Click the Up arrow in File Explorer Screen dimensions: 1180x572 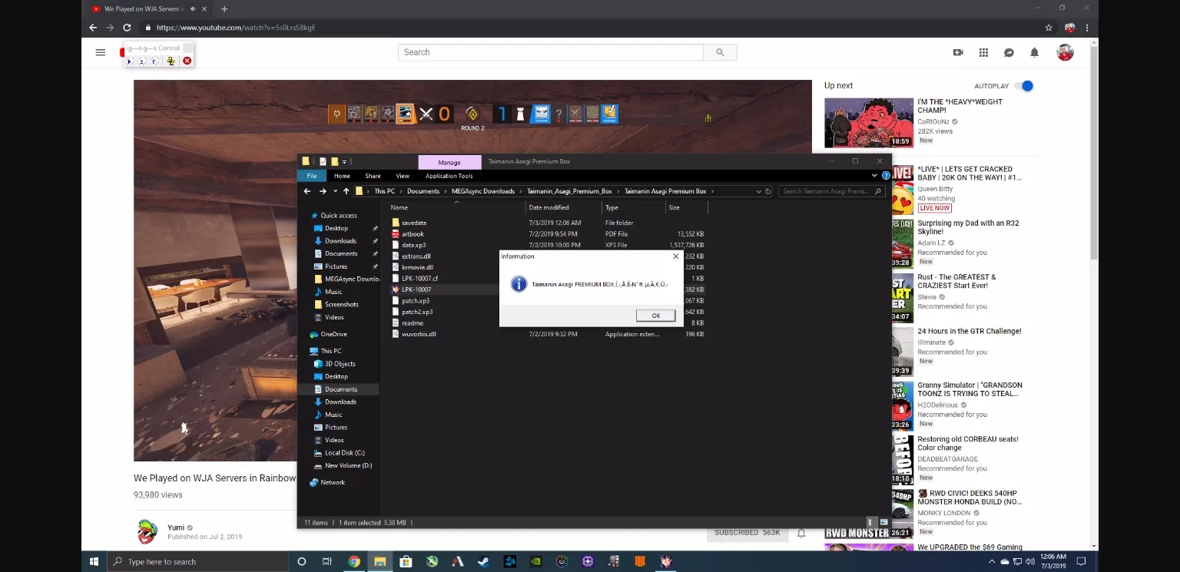[346, 191]
